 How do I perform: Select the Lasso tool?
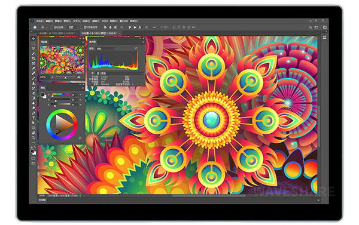click(x=34, y=48)
